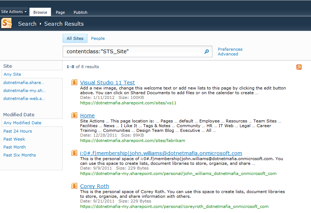Image resolution: width=311 pixels, height=213 pixels.
Task: Open Visual Studio 11 Test result
Action: pos(107,83)
